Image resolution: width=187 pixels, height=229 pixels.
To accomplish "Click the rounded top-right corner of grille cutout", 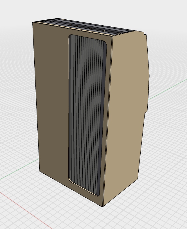I will [105, 42].
